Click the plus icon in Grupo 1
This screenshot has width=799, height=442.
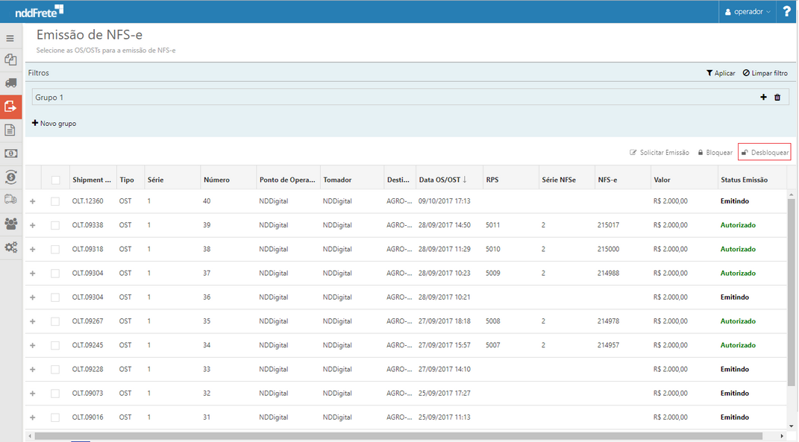point(763,98)
